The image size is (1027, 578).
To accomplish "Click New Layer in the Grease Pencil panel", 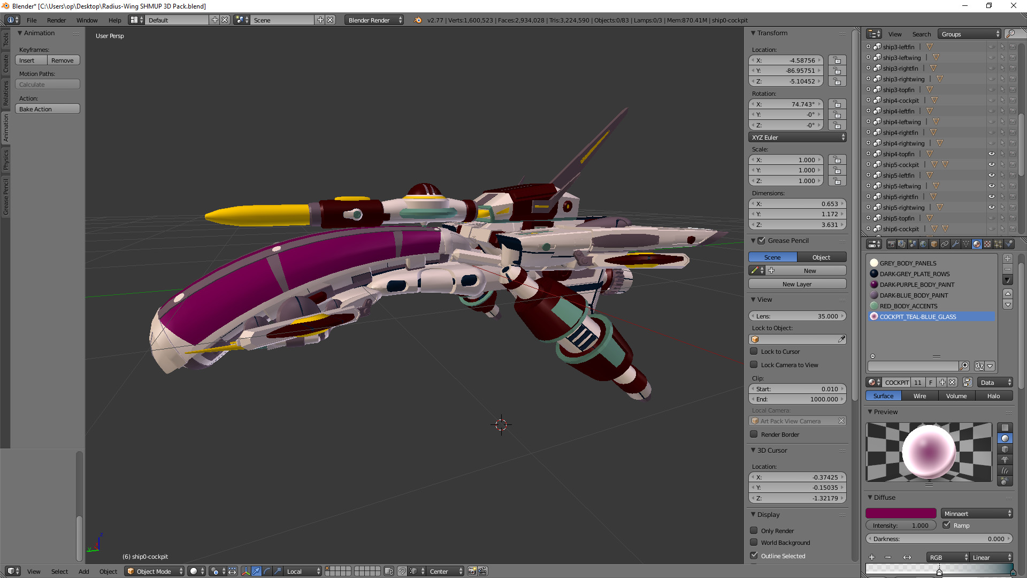I will point(797,284).
